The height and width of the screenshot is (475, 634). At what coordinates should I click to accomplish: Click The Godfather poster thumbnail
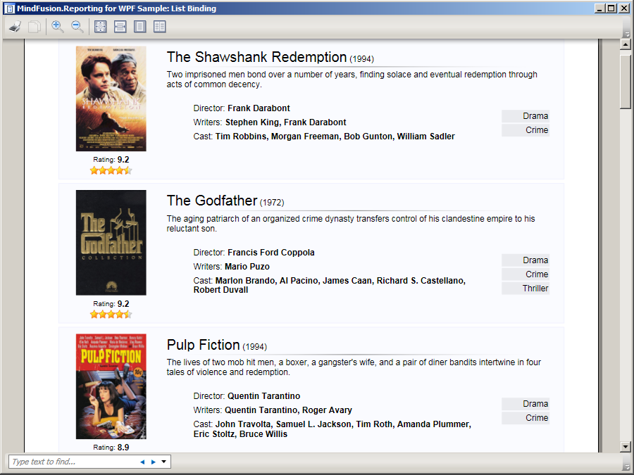pyautogui.click(x=111, y=243)
